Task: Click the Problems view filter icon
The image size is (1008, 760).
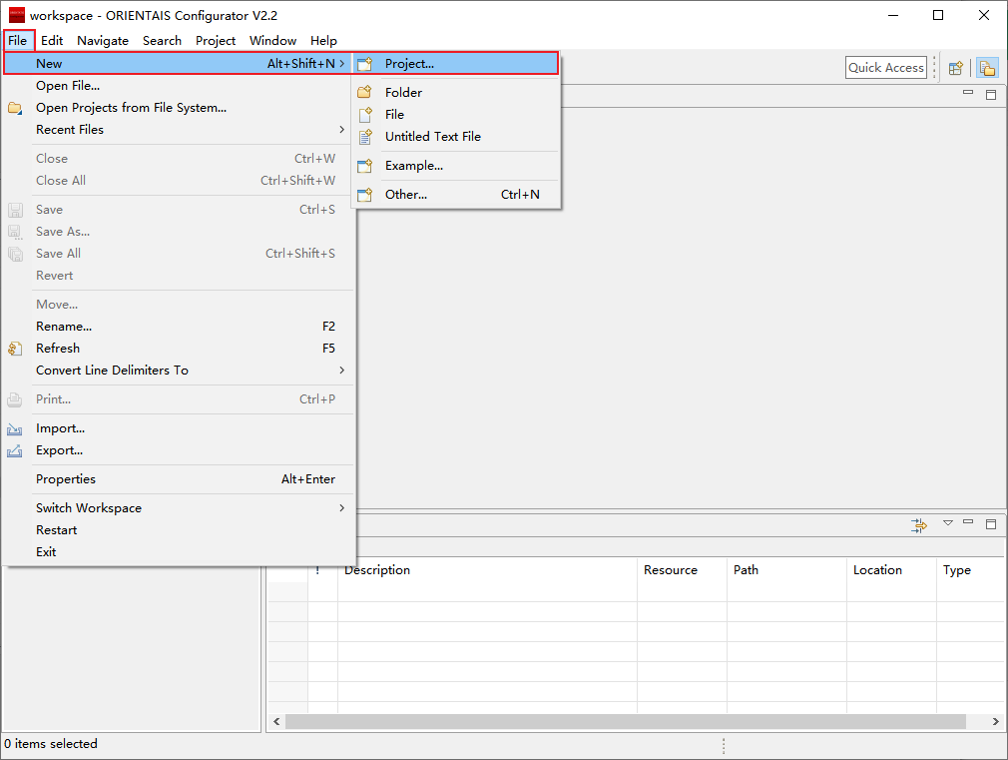Action: (x=919, y=524)
